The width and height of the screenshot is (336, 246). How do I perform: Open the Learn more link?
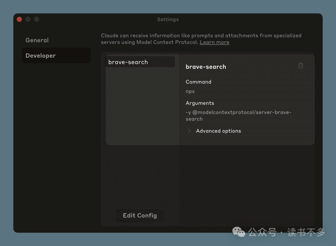214,42
